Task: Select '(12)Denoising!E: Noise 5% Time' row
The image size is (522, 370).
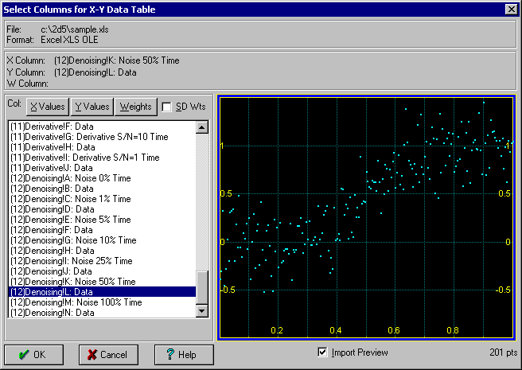Action: point(102,220)
